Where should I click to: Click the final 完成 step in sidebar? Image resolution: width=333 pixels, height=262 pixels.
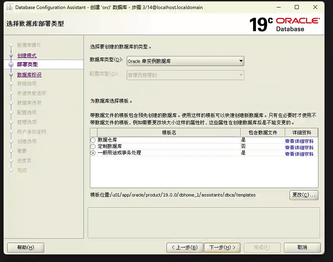(x=22, y=170)
